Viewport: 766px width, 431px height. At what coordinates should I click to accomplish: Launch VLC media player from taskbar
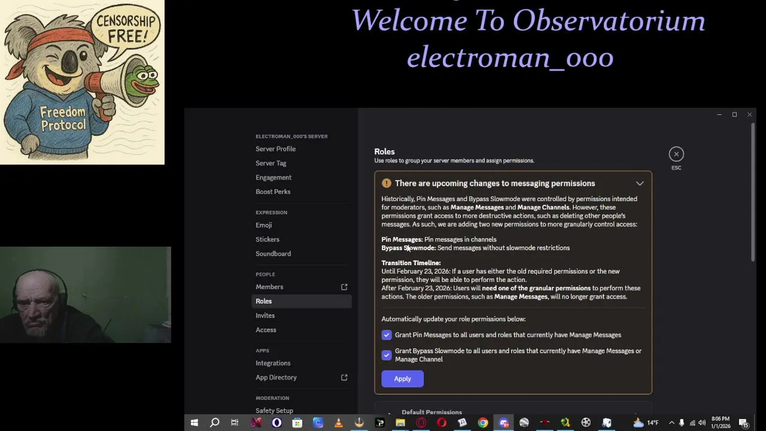click(x=338, y=423)
